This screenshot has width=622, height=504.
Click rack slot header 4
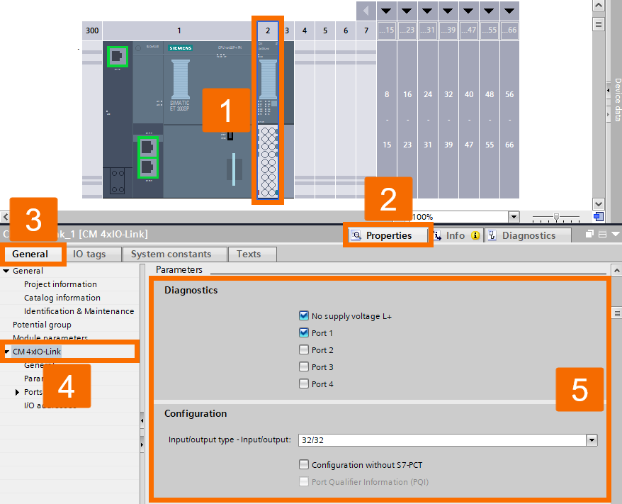304,30
